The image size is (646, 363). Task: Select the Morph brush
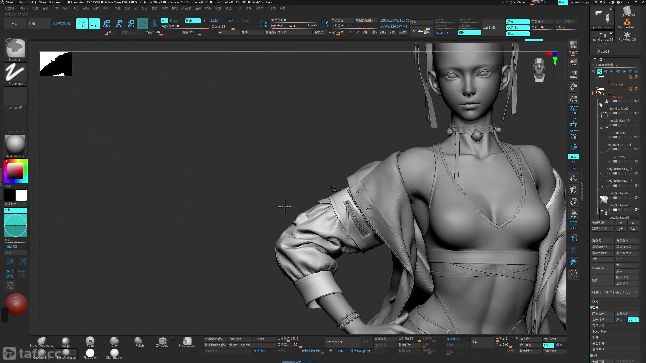[66, 342]
